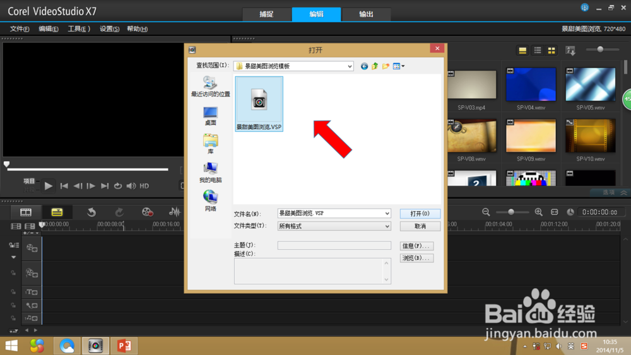Open the 帮助(H) help menu
Viewport: 631px width, 355px height.
click(x=137, y=29)
